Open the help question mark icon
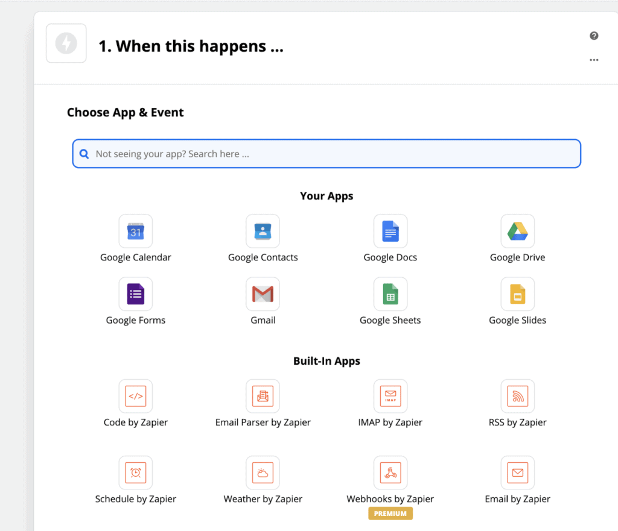The width and height of the screenshot is (618, 531). click(x=594, y=36)
